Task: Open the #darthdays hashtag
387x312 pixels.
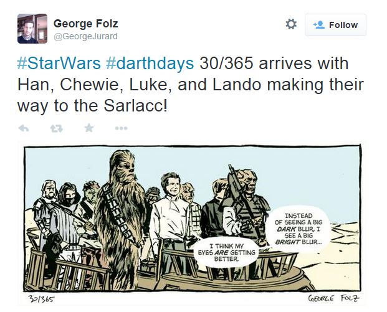Action: [x=150, y=63]
